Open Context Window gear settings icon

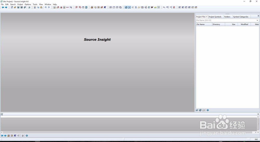27,136
